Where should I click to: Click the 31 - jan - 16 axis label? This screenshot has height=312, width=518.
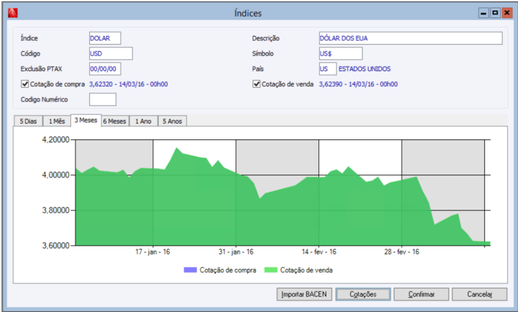pos(236,252)
